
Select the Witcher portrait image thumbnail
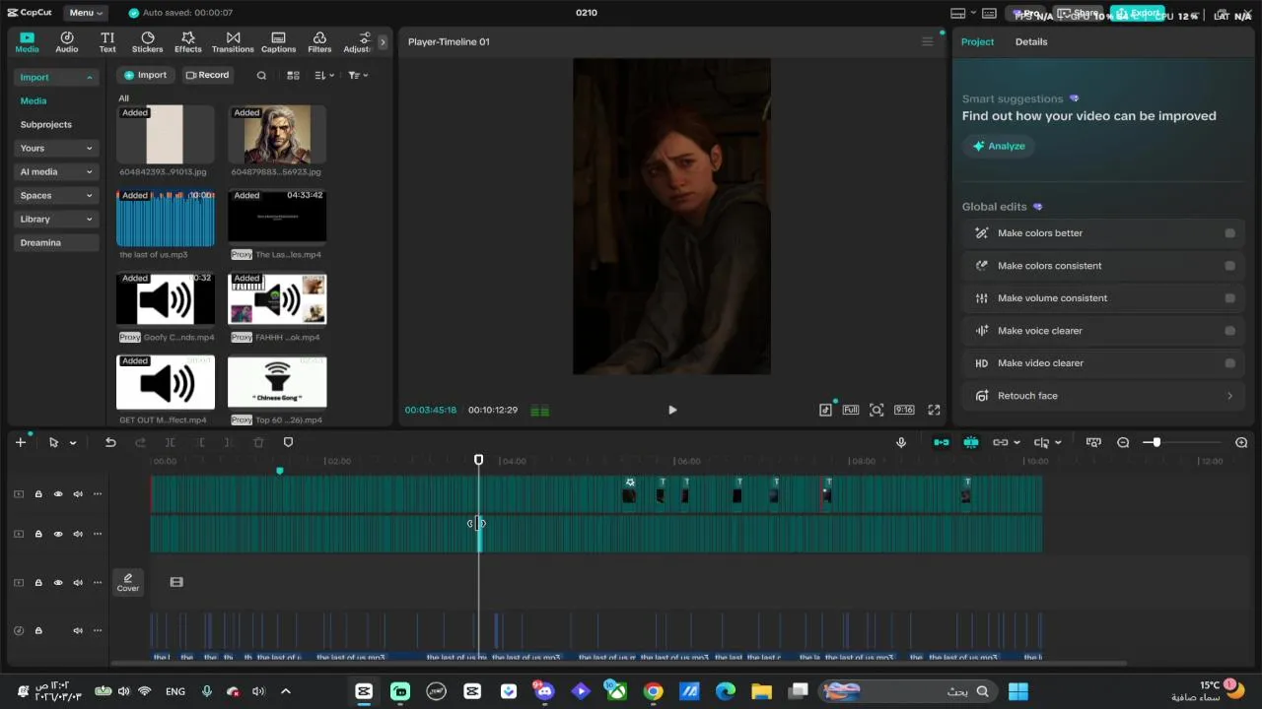tap(277, 134)
